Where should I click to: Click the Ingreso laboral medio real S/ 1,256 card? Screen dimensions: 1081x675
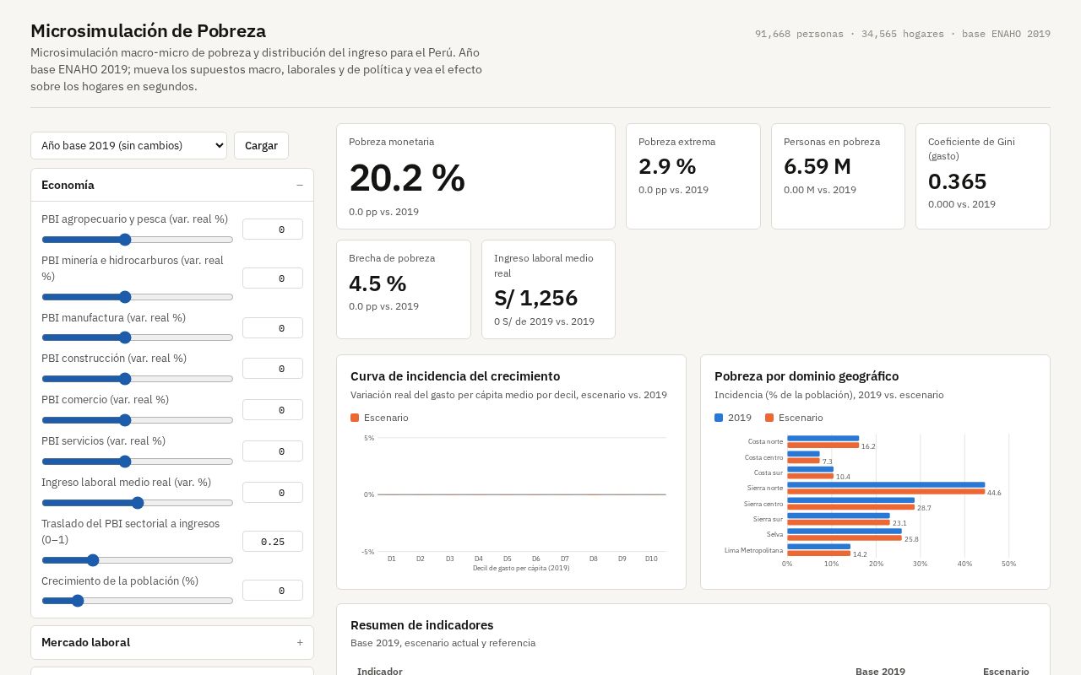pos(548,289)
